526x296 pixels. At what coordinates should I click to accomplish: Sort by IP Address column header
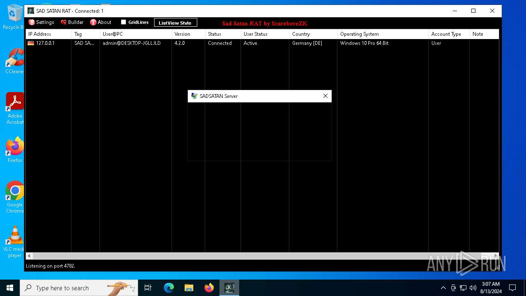(48, 34)
